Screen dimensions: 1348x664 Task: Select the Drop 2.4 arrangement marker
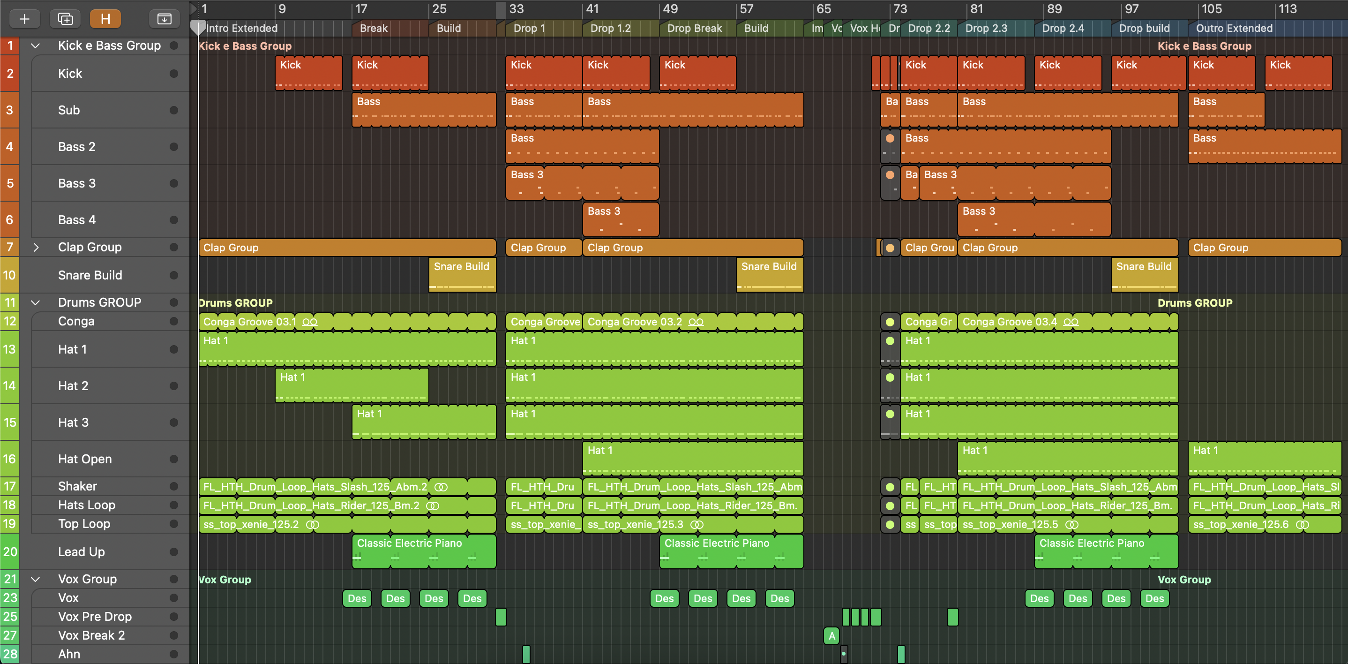[x=1073, y=28]
